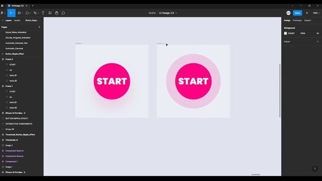This screenshot has height=181, width=322.
Task: Click image 1 layer icon
Action: [x=3, y=167]
